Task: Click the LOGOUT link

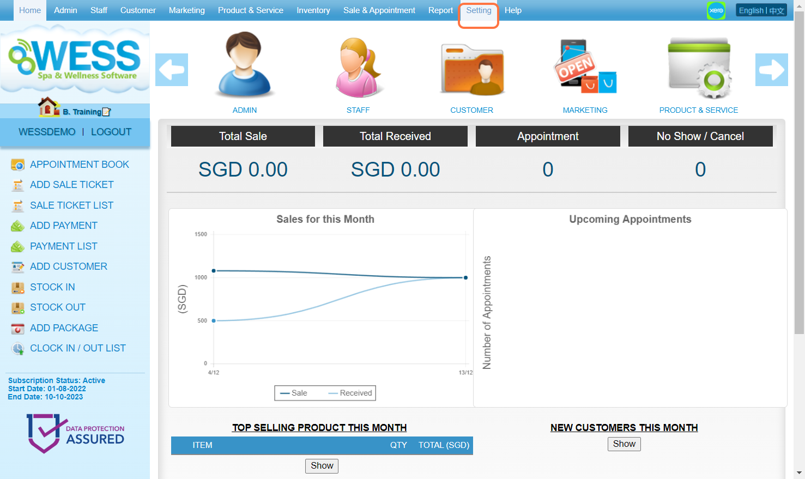Action: [111, 132]
